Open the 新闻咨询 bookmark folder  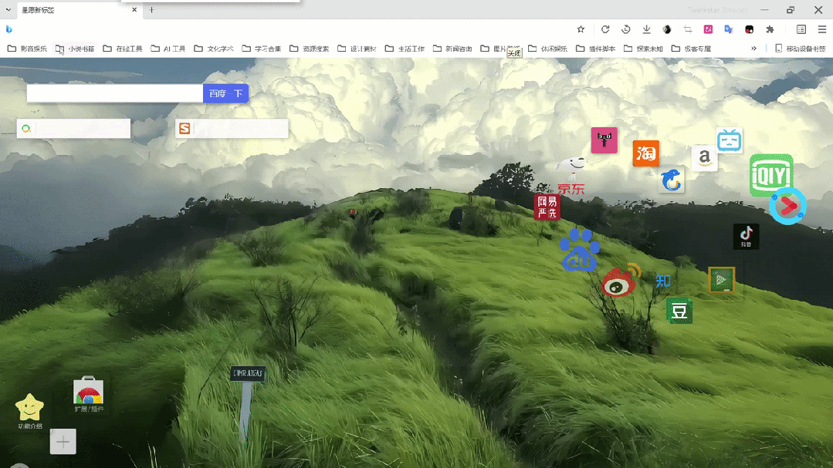pos(452,49)
